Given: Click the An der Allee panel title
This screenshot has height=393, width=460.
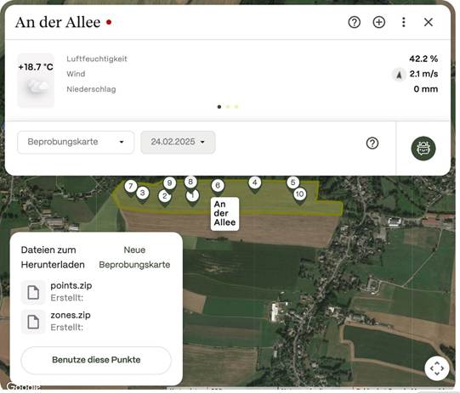Looking at the screenshot, I should 58,22.
